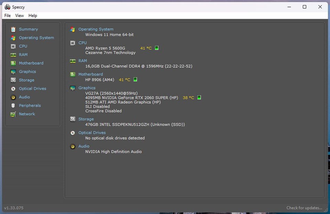
Task: Click the 38 °C GPU temperature value
Action: click(188, 98)
